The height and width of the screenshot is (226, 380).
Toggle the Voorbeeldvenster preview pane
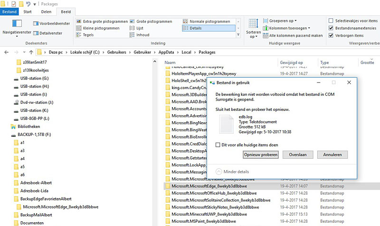(x=51, y=23)
